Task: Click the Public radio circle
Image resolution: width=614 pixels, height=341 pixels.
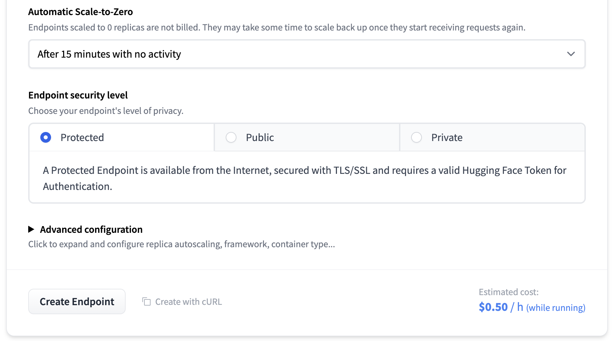Action: click(231, 137)
